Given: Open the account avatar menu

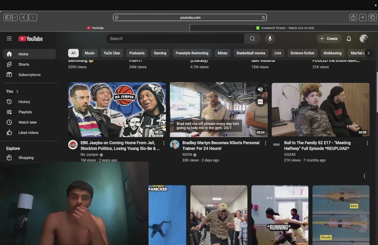Looking at the screenshot, I should [364, 38].
